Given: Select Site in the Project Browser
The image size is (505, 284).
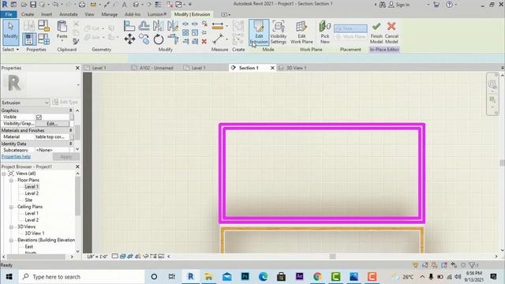Looking at the screenshot, I should point(28,200).
